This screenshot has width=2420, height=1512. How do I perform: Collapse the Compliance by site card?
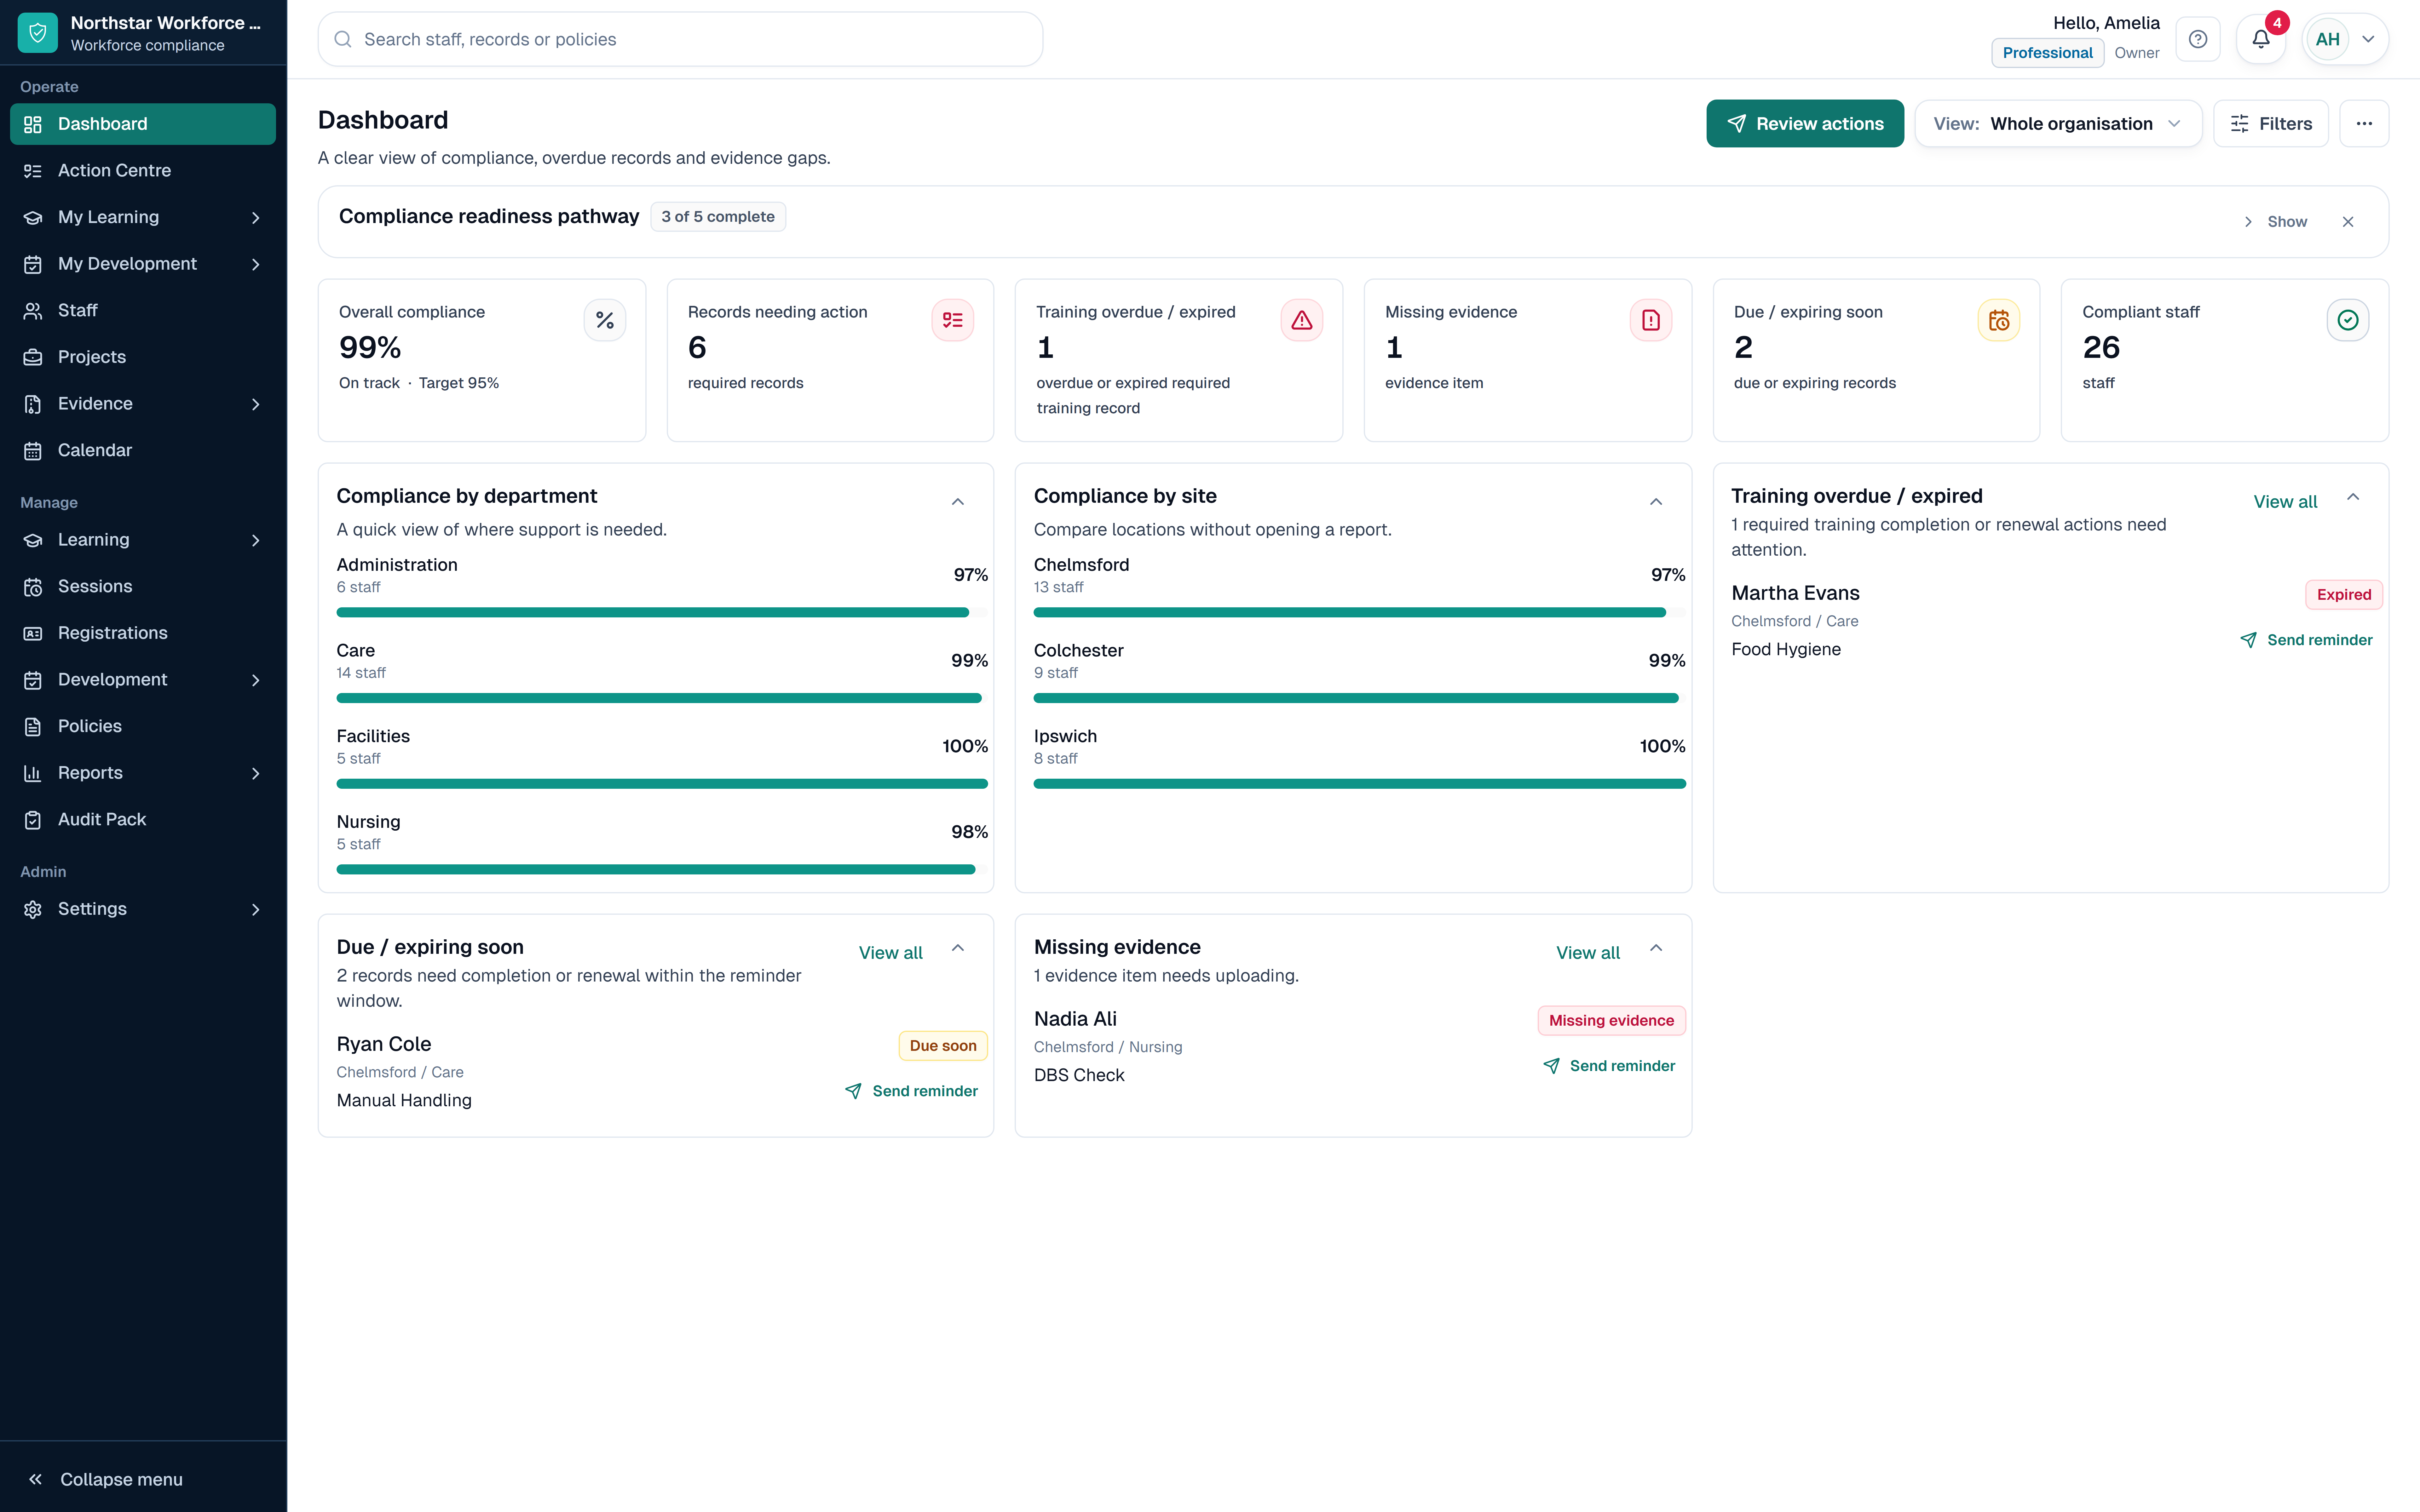coord(1656,502)
